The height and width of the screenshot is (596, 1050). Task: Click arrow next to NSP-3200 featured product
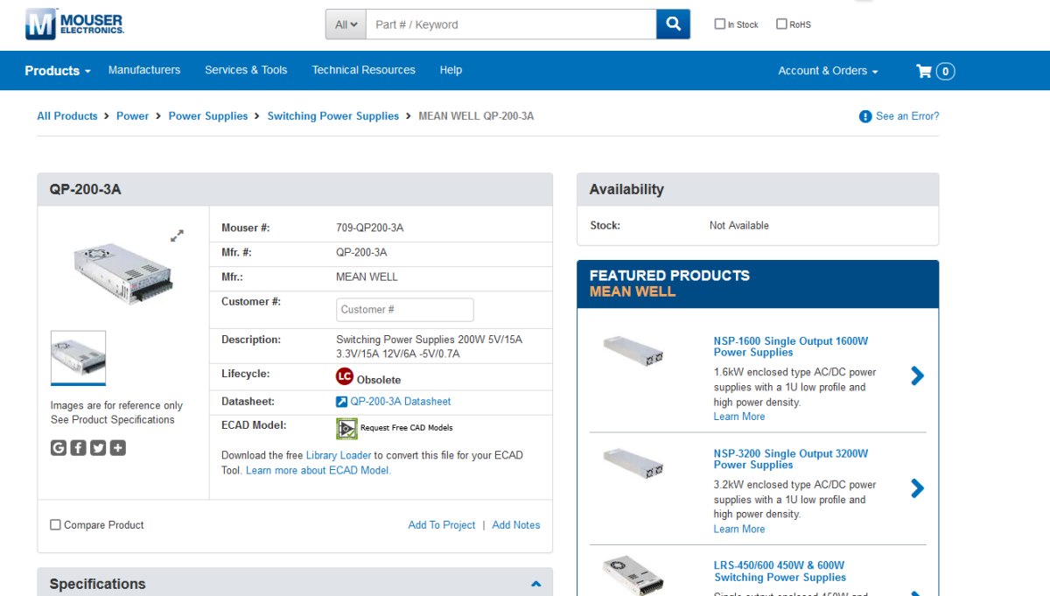[917, 488]
